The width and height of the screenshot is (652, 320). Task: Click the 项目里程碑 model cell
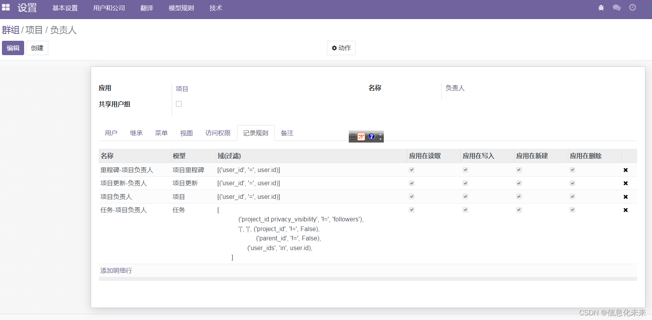(x=188, y=170)
